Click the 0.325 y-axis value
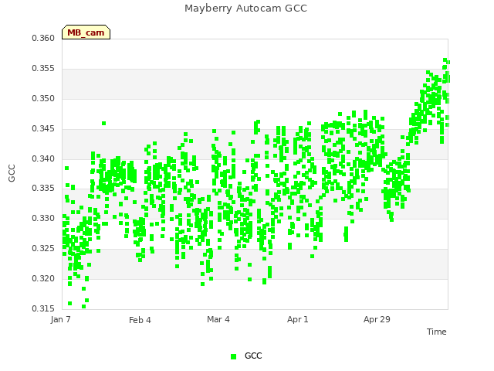The image size is (494, 371). (43, 249)
